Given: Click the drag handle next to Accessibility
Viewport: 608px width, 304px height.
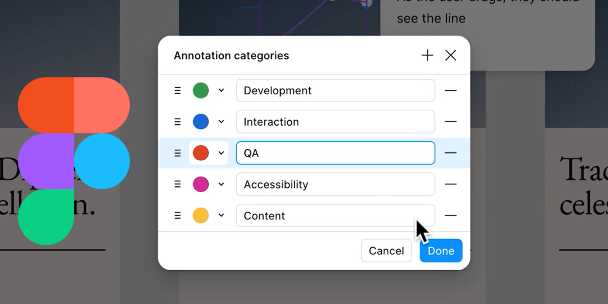Looking at the screenshot, I should coord(178,184).
